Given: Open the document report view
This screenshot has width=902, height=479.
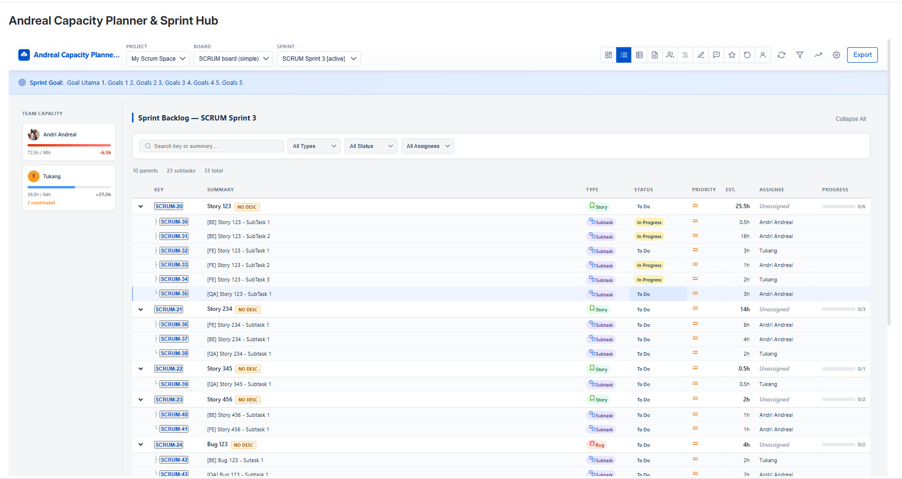Looking at the screenshot, I should click(x=654, y=54).
